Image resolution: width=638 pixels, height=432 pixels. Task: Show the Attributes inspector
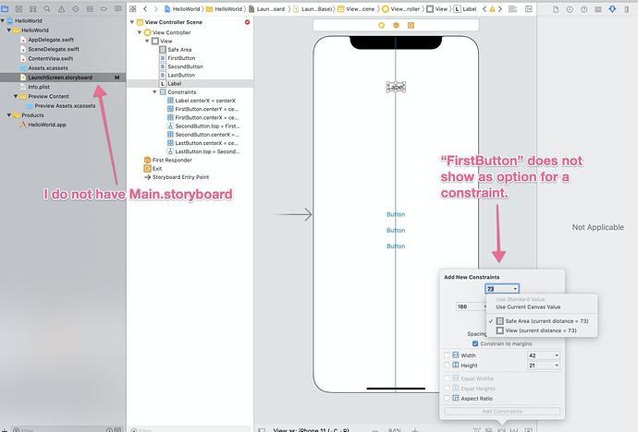[612, 9]
